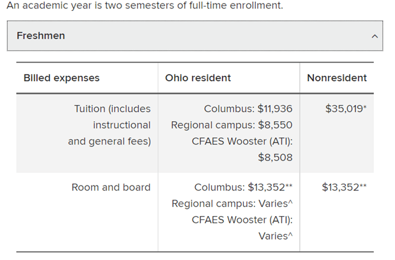Click Columbus room and board $13,352 value
The height and width of the screenshot is (260, 395).
pyautogui.click(x=243, y=188)
